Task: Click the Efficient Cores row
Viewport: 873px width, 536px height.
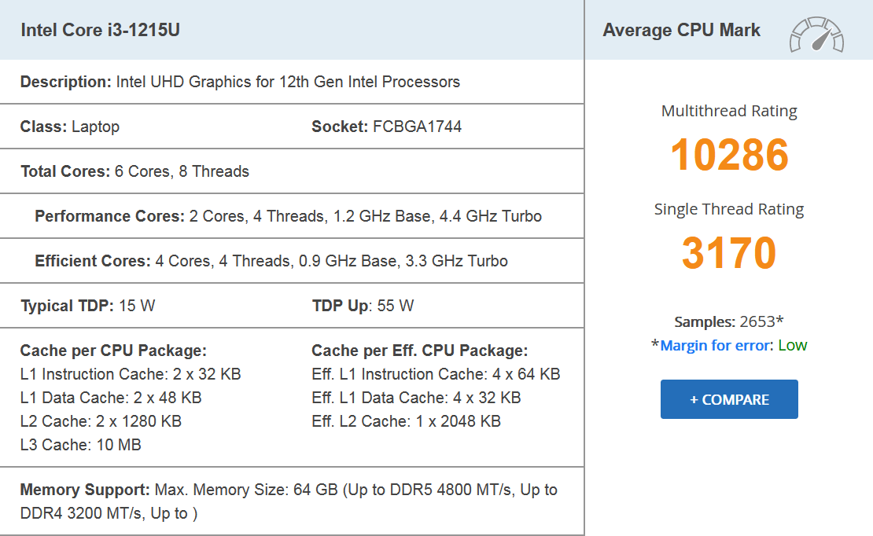Action: 271,261
